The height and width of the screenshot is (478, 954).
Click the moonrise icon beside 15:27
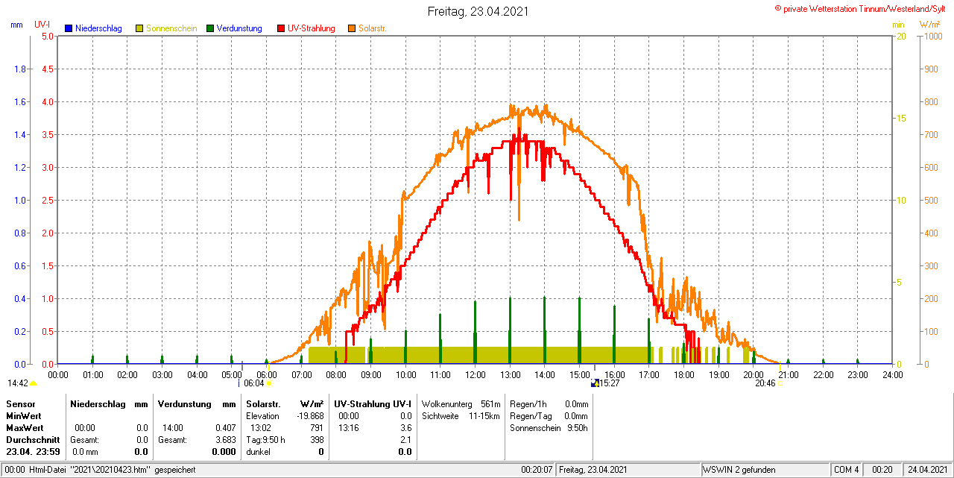595,383
